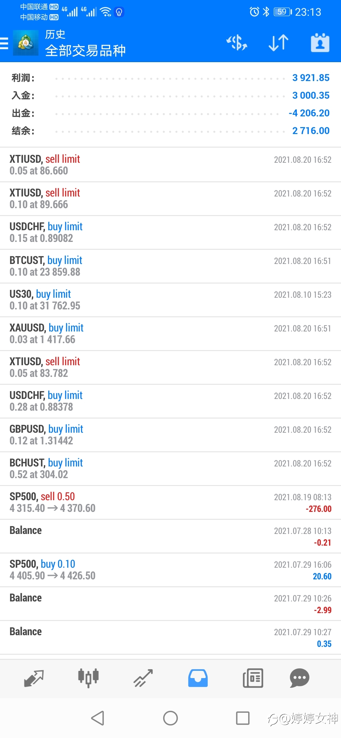The image size is (341, 738).
Task: Open the SP500 sell 0.50 trade
Action: click(x=170, y=502)
